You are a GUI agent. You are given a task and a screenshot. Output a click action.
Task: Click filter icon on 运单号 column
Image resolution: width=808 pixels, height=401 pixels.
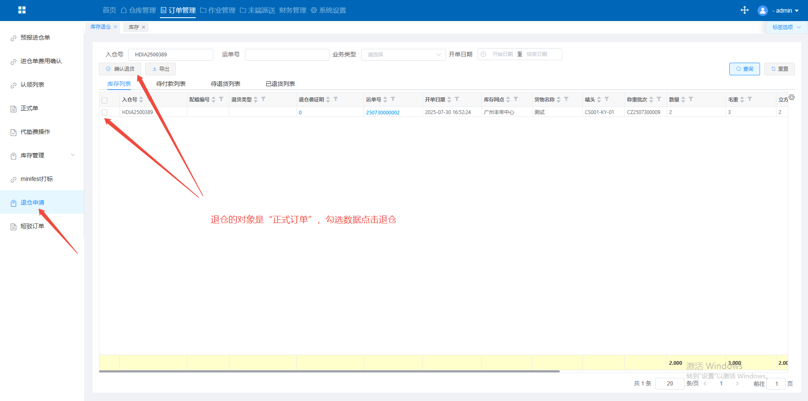(393, 99)
